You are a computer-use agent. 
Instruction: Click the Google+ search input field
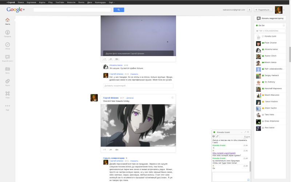(x=72, y=10)
